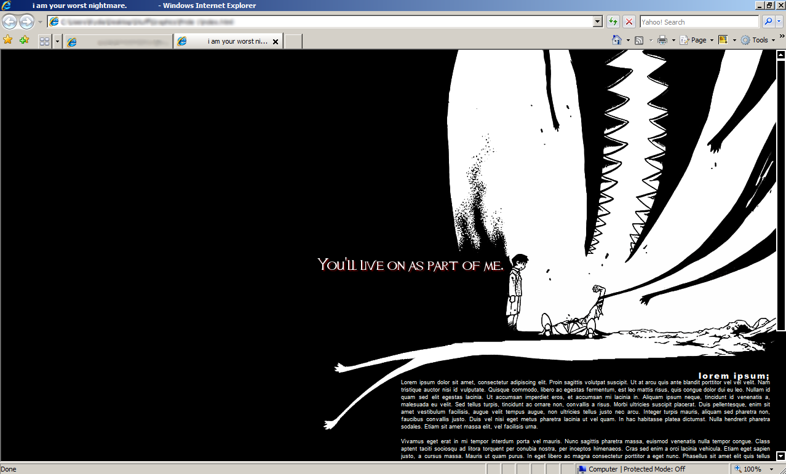Open a new tab with the blank tab button
Image resolution: width=786 pixels, height=474 pixels.
(x=293, y=41)
